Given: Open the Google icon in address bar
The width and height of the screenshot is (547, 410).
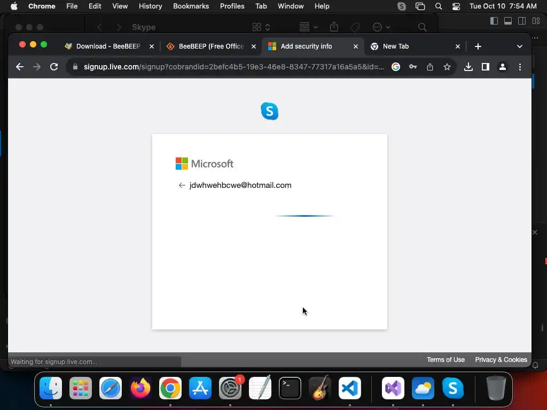Looking at the screenshot, I should pos(396,67).
